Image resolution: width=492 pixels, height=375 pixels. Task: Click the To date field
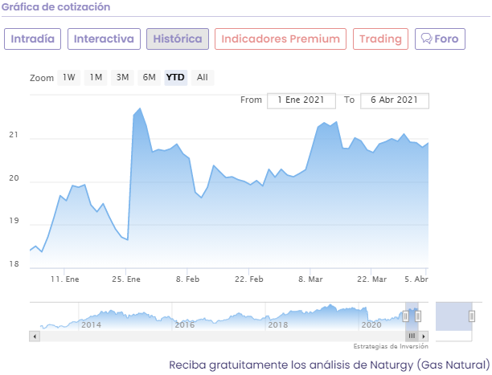[x=395, y=100]
